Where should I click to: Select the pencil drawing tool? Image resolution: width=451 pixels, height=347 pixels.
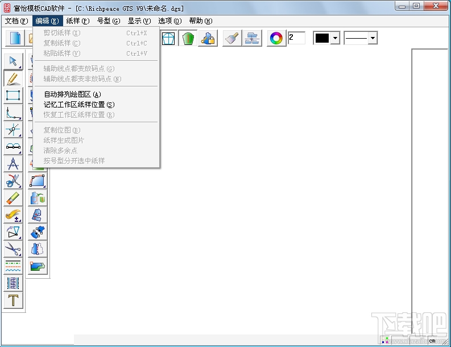click(13, 79)
